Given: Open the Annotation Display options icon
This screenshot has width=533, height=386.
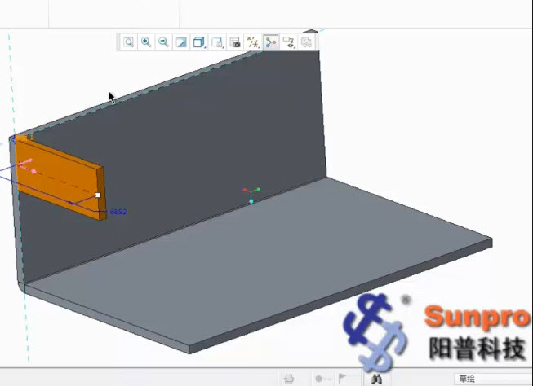Looking at the screenshot, I should tap(289, 42).
